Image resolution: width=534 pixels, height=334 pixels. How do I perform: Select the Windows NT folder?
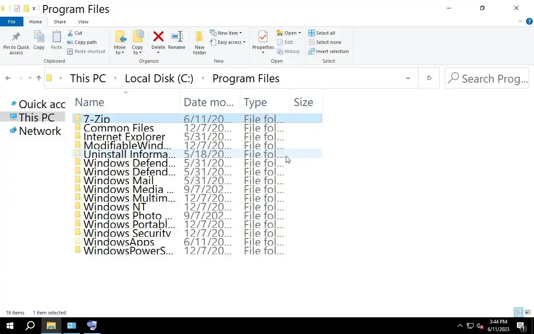197,207
